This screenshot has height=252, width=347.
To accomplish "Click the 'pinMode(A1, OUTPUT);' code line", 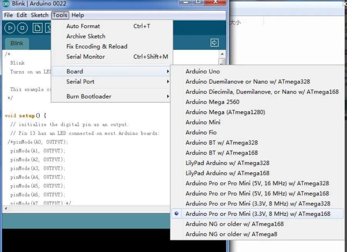I will tap(38, 151).
